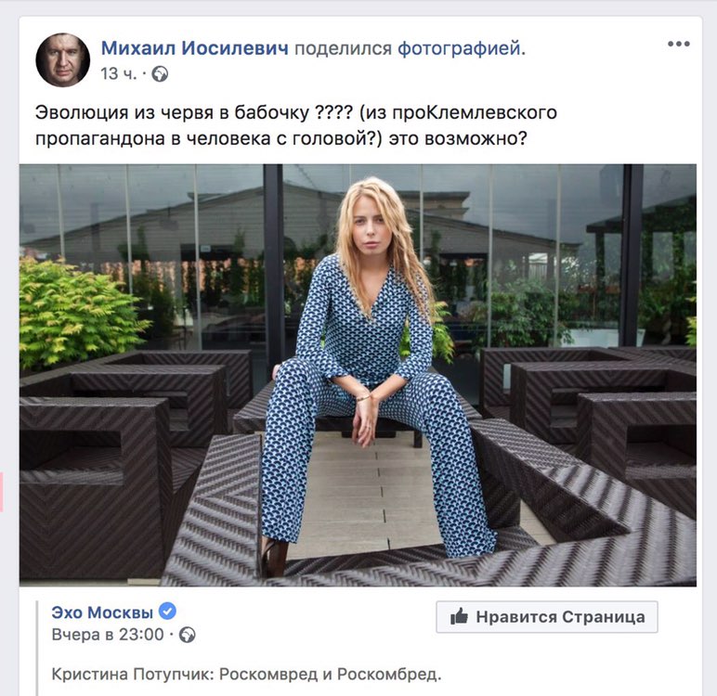
Task: Click the vertical quote bar left of Эхо Москвы
Action: coord(37,649)
